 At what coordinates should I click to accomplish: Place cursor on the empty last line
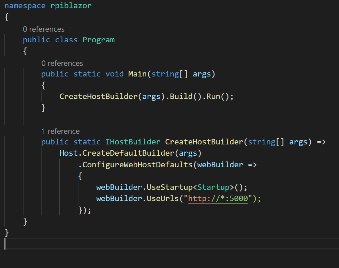(172, 244)
